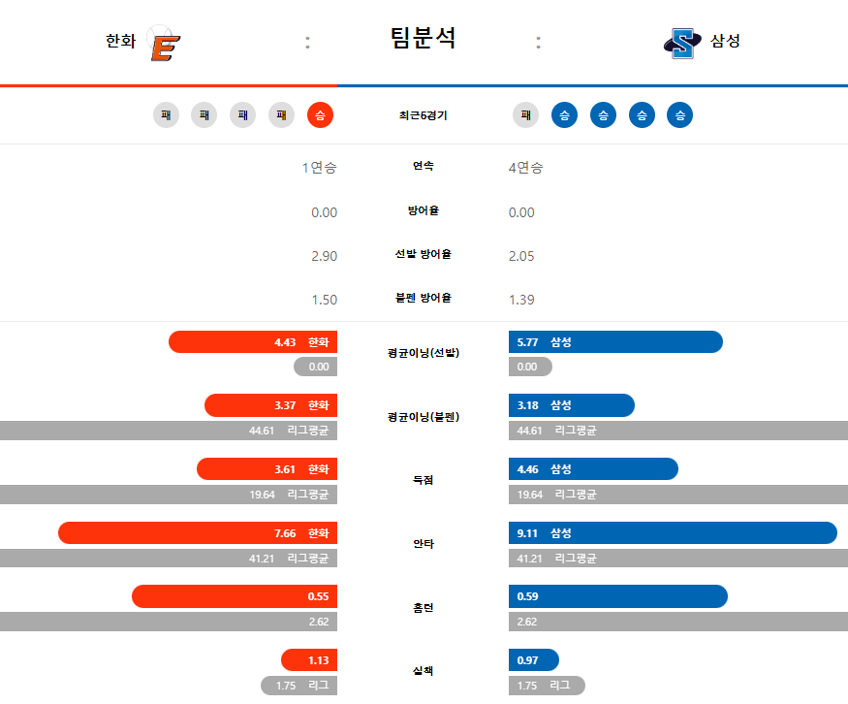Select Hanwha's red win result circle
The height and width of the screenshot is (704, 848).
[x=320, y=115]
